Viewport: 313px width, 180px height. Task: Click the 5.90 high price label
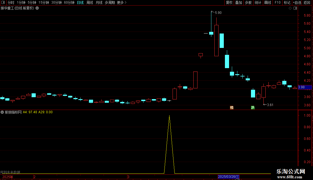pyautogui.click(x=218, y=13)
